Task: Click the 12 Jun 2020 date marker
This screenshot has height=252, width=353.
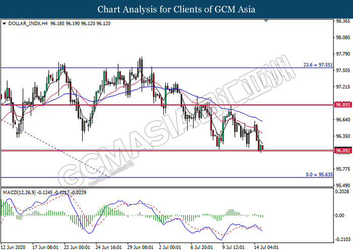Action: 15,247
